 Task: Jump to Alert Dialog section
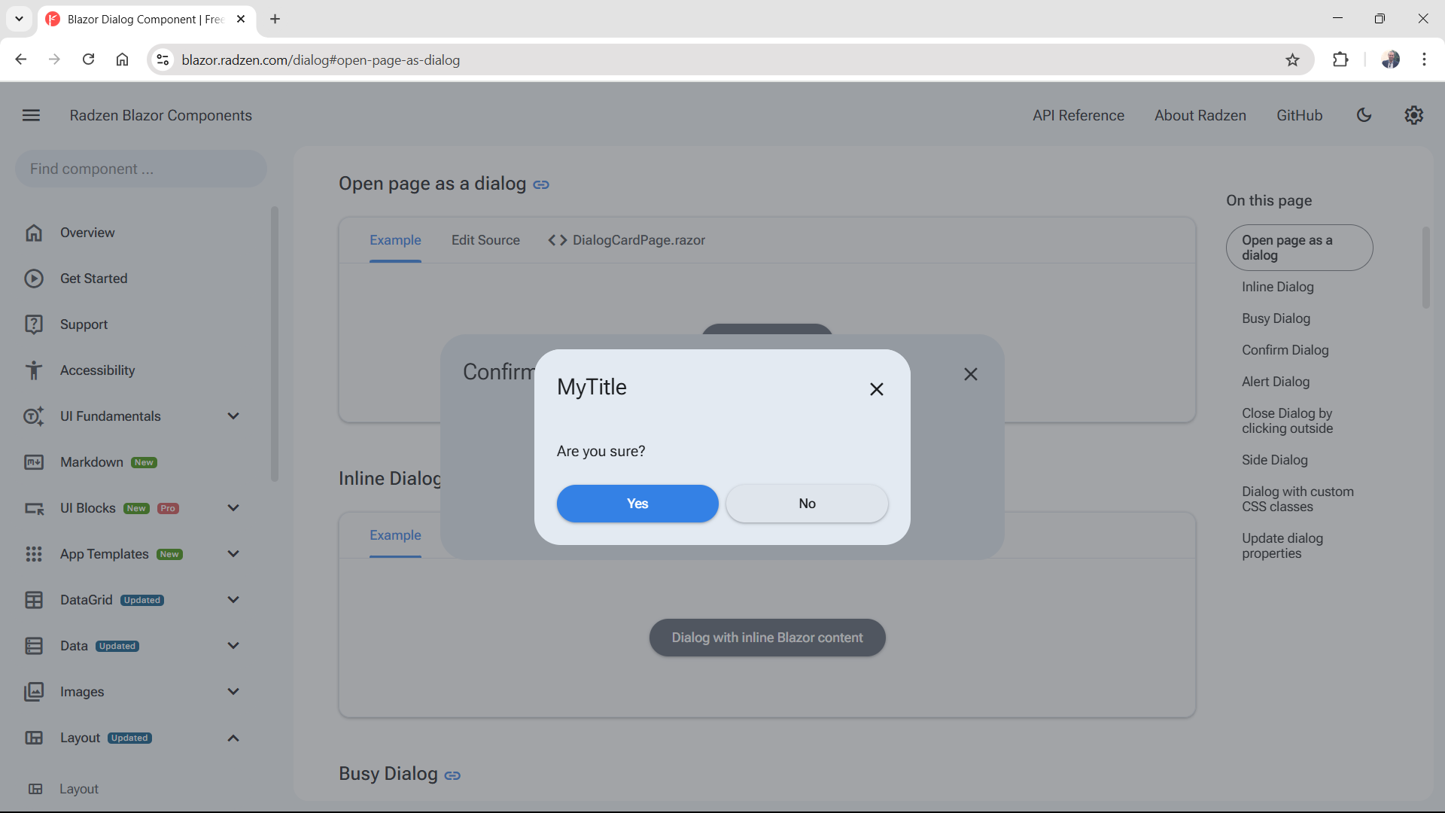tap(1276, 382)
